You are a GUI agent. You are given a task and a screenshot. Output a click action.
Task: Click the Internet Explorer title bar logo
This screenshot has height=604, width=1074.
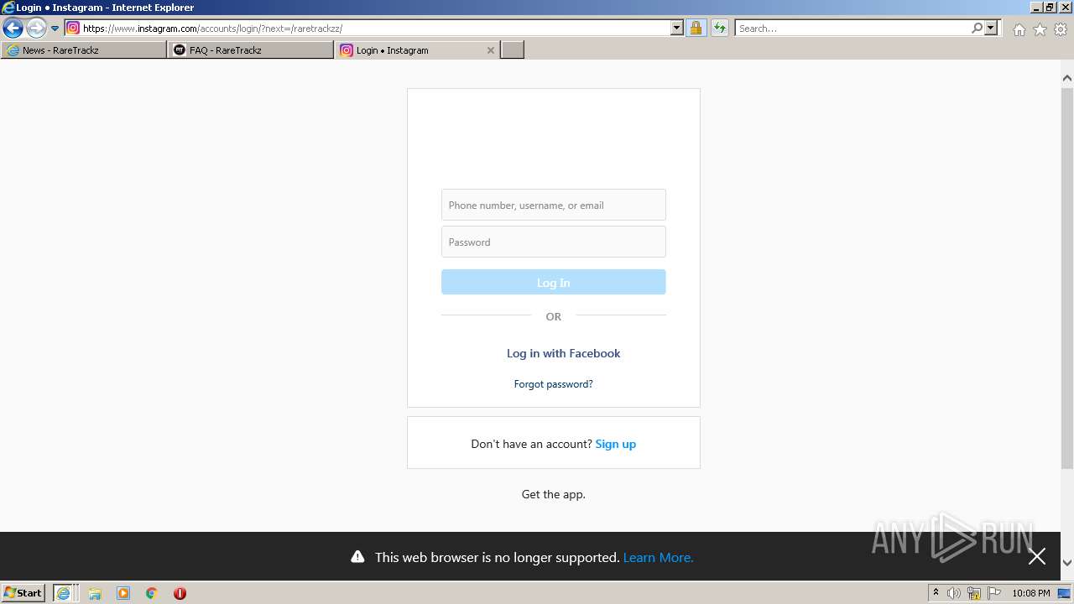[8, 8]
